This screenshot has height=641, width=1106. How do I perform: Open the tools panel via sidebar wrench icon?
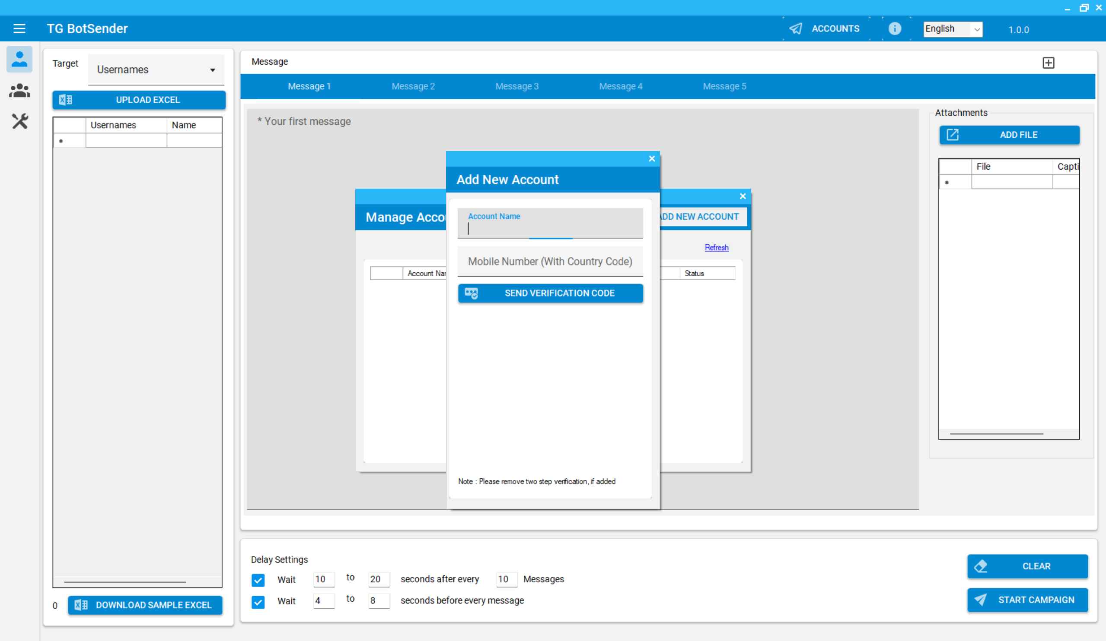point(19,121)
